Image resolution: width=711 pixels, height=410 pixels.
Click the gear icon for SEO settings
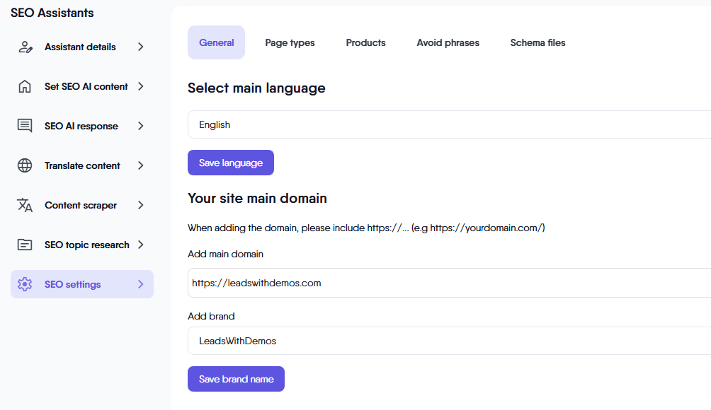(x=25, y=285)
